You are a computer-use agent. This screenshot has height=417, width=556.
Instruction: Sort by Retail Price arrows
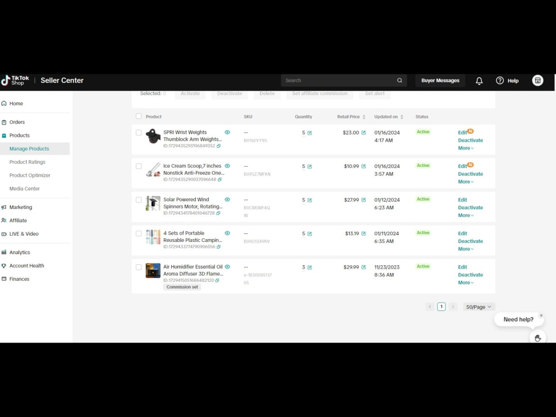[x=364, y=117]
